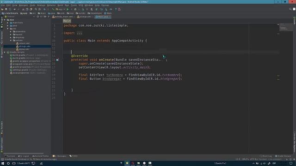Open the app run configuration dropdown
Viewport: 296px width, 166px height.
point(61,9)
